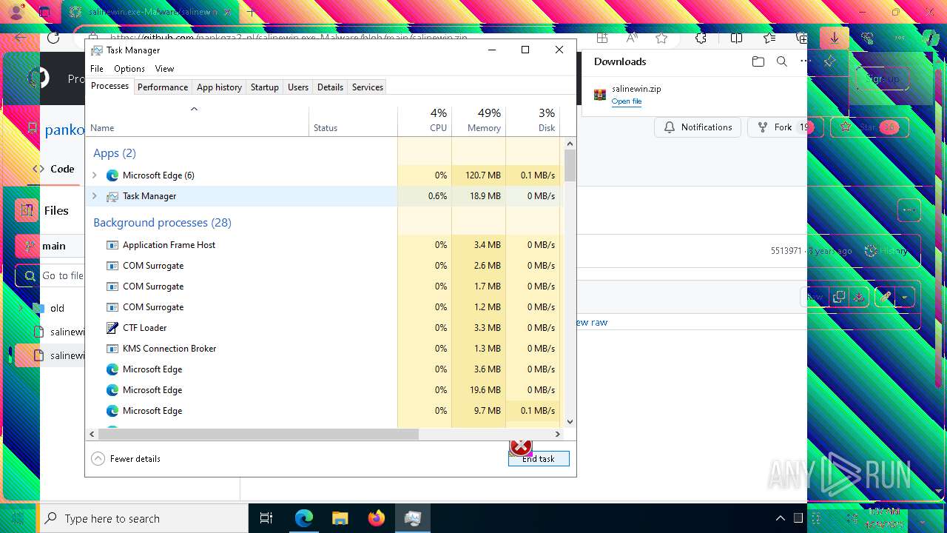This screenshot has height=533, width=947.
Task: Select the Processes tab
Action: point(109,86)
